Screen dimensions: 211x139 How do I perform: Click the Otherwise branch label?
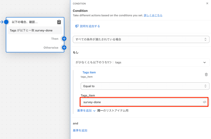51,48
